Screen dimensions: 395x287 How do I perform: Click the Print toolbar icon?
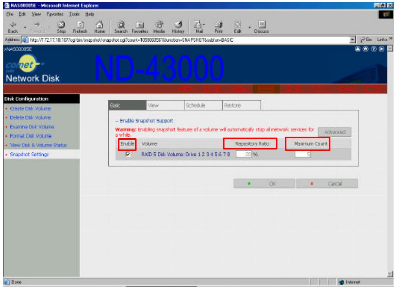(x=218, y=27)
